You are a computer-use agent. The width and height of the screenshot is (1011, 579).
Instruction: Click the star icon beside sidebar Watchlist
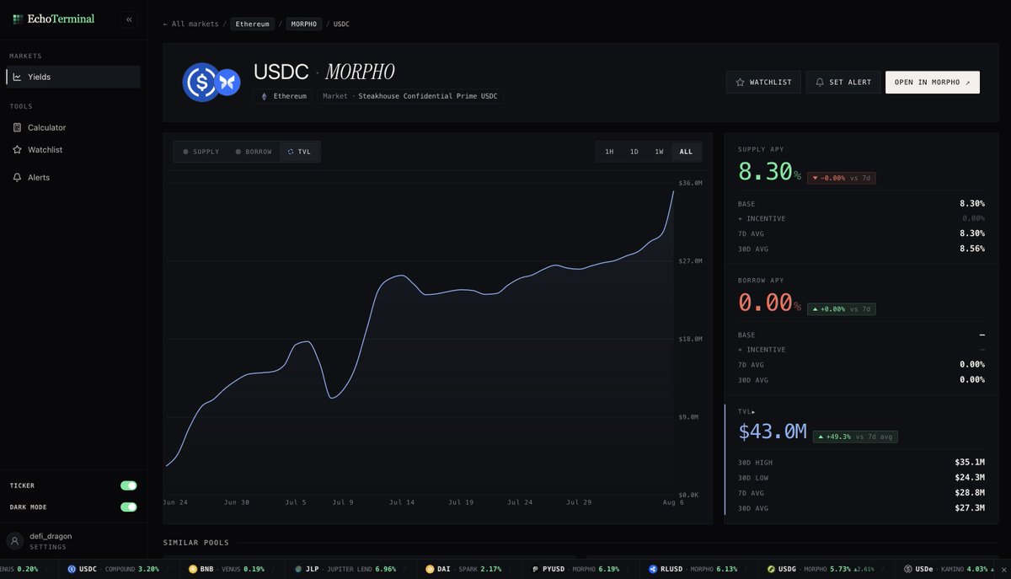point(18,149)
